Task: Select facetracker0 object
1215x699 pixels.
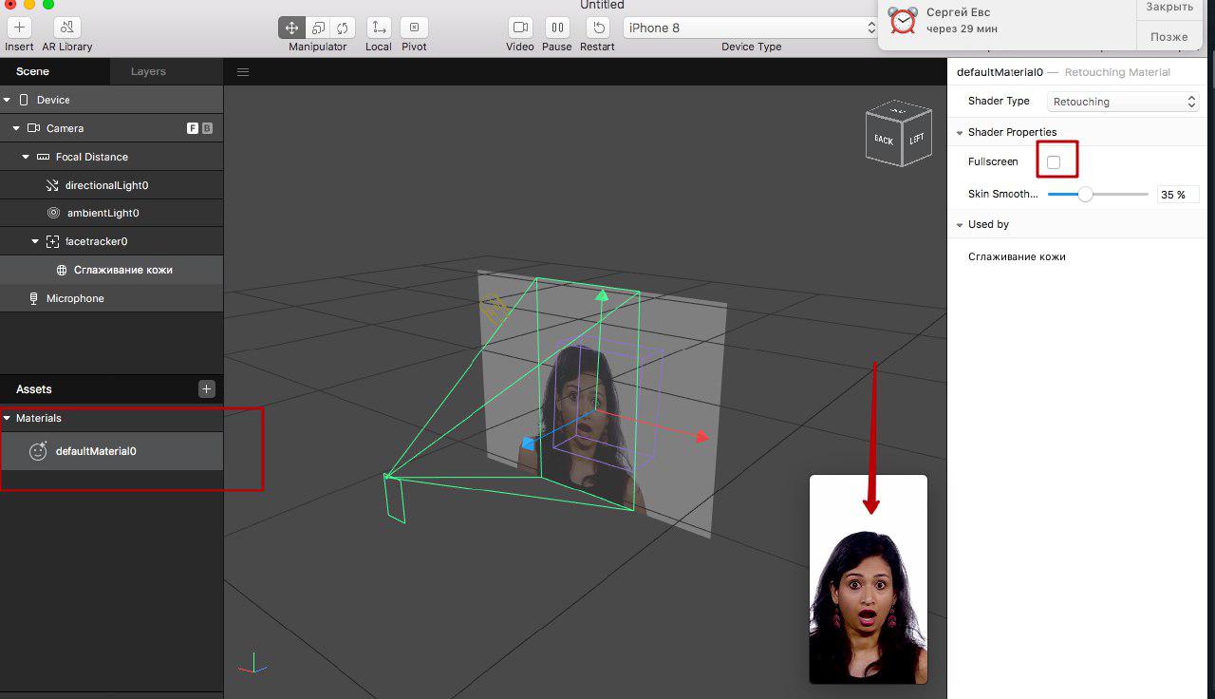Action: [111, 241]
